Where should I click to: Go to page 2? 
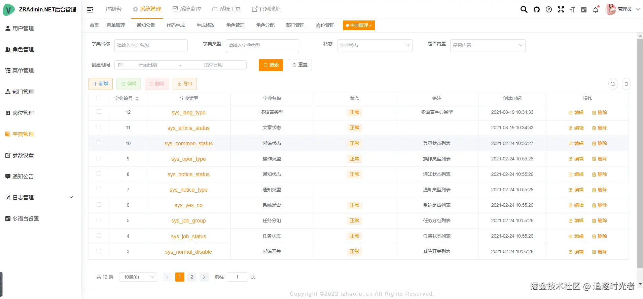click(x=192, y=277)
